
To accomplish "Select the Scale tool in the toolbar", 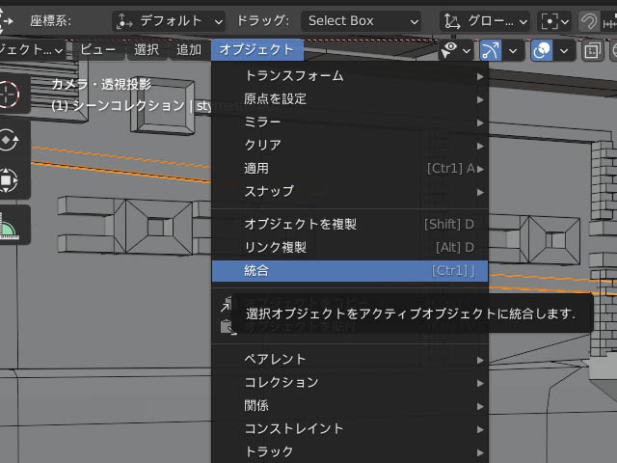I will coord(9,180).
